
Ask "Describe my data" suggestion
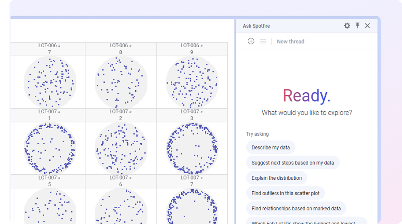(271, 148)
